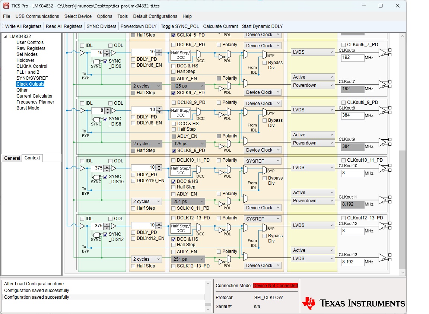Uncheck the SYNC_DIS8 checkbox

(105, 119)
